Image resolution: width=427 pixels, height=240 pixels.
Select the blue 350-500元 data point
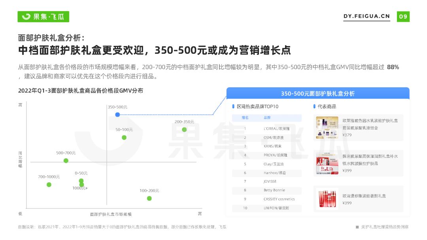click(x=117, y=115)
